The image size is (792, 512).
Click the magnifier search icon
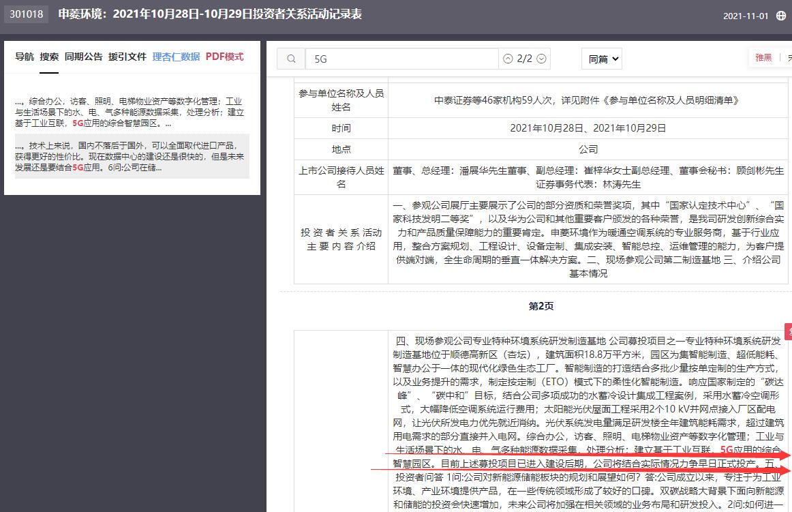(291, 59)
